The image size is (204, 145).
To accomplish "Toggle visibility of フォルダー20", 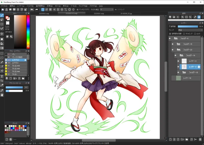I will coord(172,50).
